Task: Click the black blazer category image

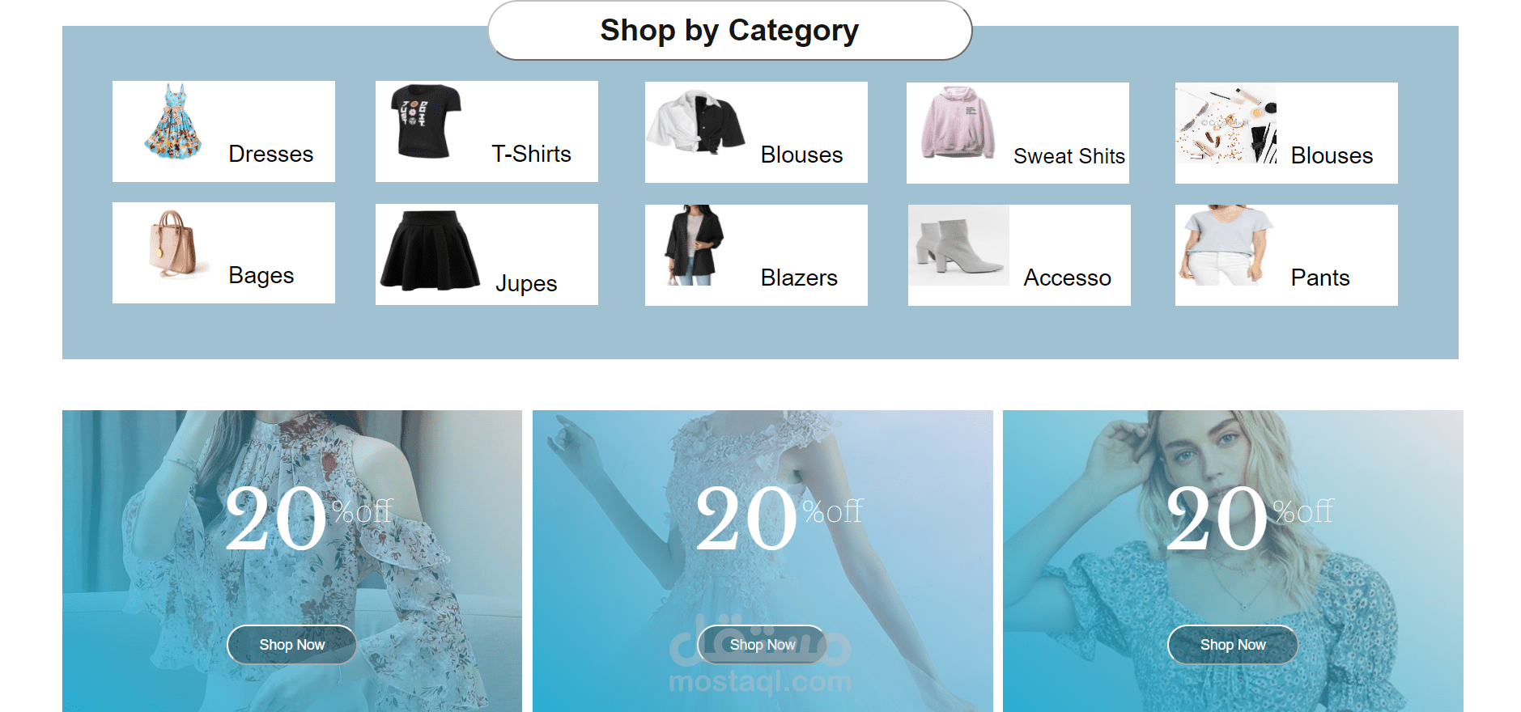Action: (694, 245)
